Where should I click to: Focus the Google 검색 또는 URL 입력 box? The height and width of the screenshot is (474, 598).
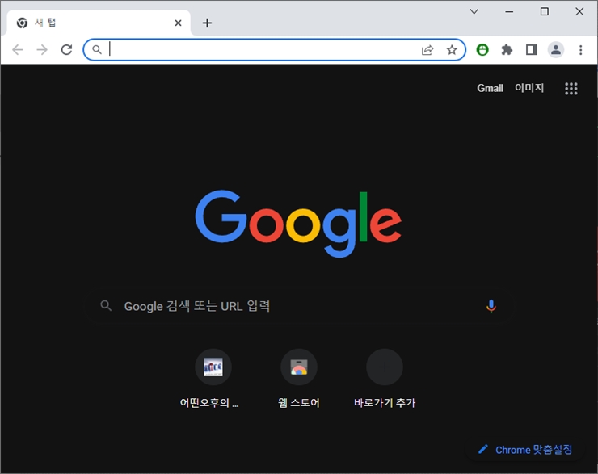[299, 306]
